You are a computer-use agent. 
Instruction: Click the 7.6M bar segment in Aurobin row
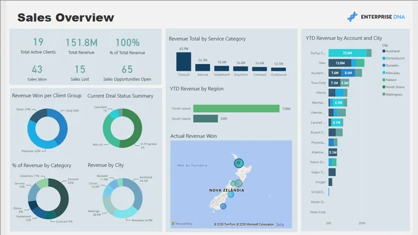click(x=335, y=72)
